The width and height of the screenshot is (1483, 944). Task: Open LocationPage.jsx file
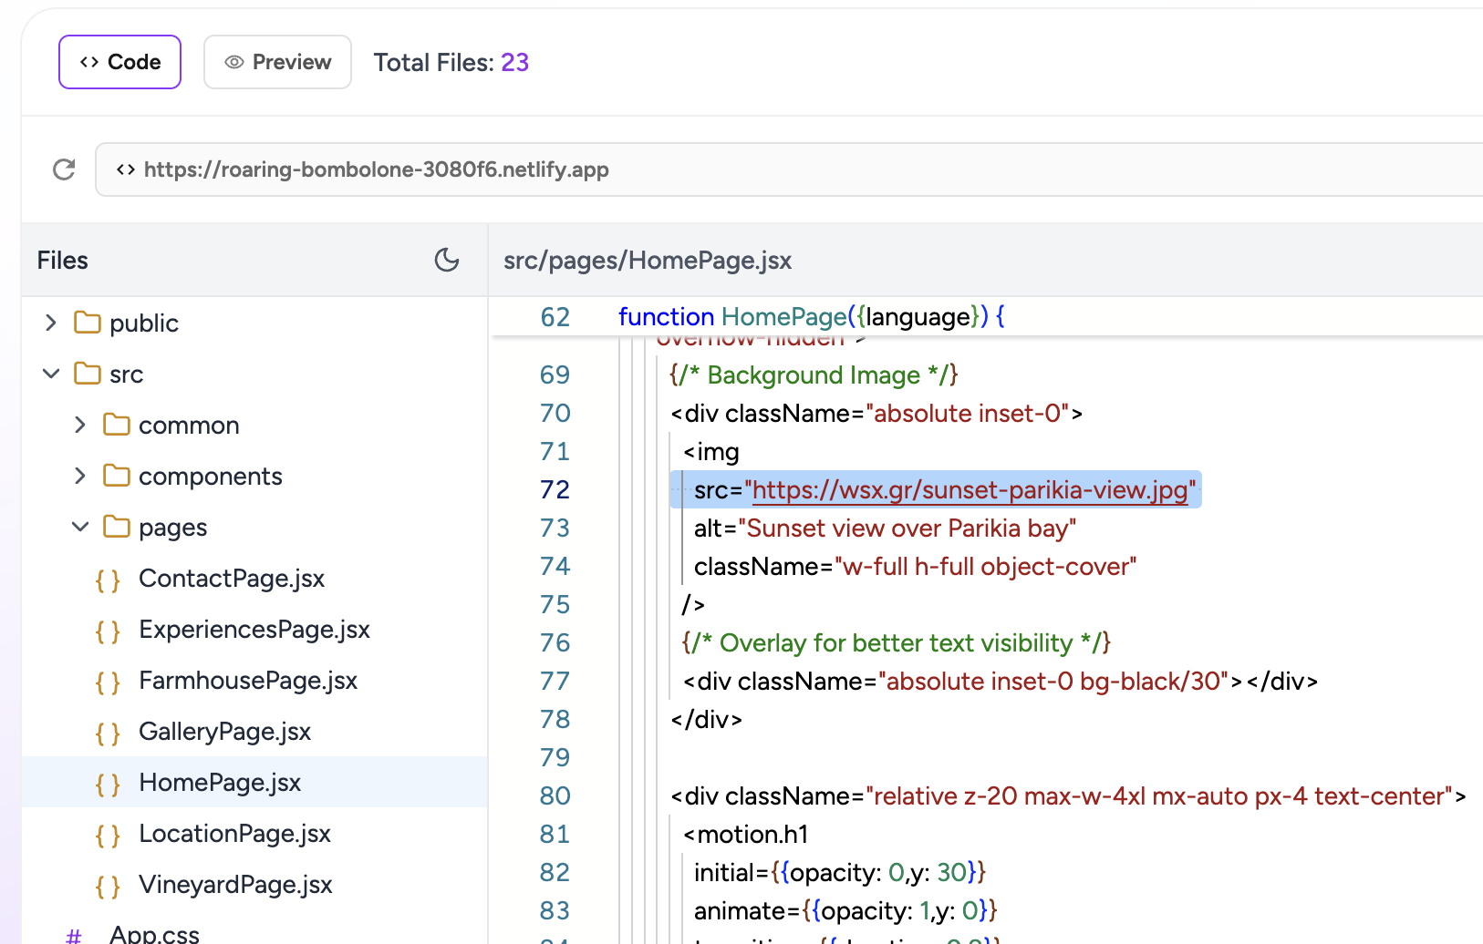click(254, 834)
